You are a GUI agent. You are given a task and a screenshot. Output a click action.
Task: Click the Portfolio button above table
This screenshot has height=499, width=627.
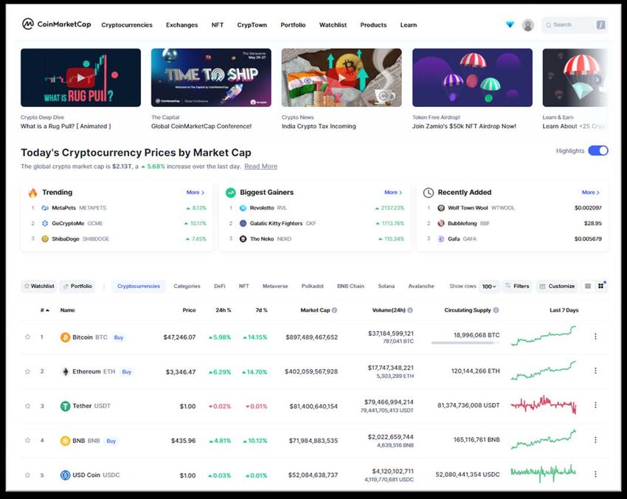pyautogui.click(x=77, y=286)
